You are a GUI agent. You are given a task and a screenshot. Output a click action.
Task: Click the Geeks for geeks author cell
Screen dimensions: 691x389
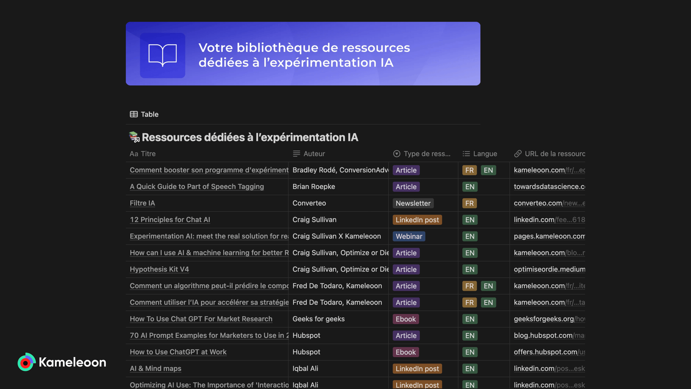tap(339, 319)
